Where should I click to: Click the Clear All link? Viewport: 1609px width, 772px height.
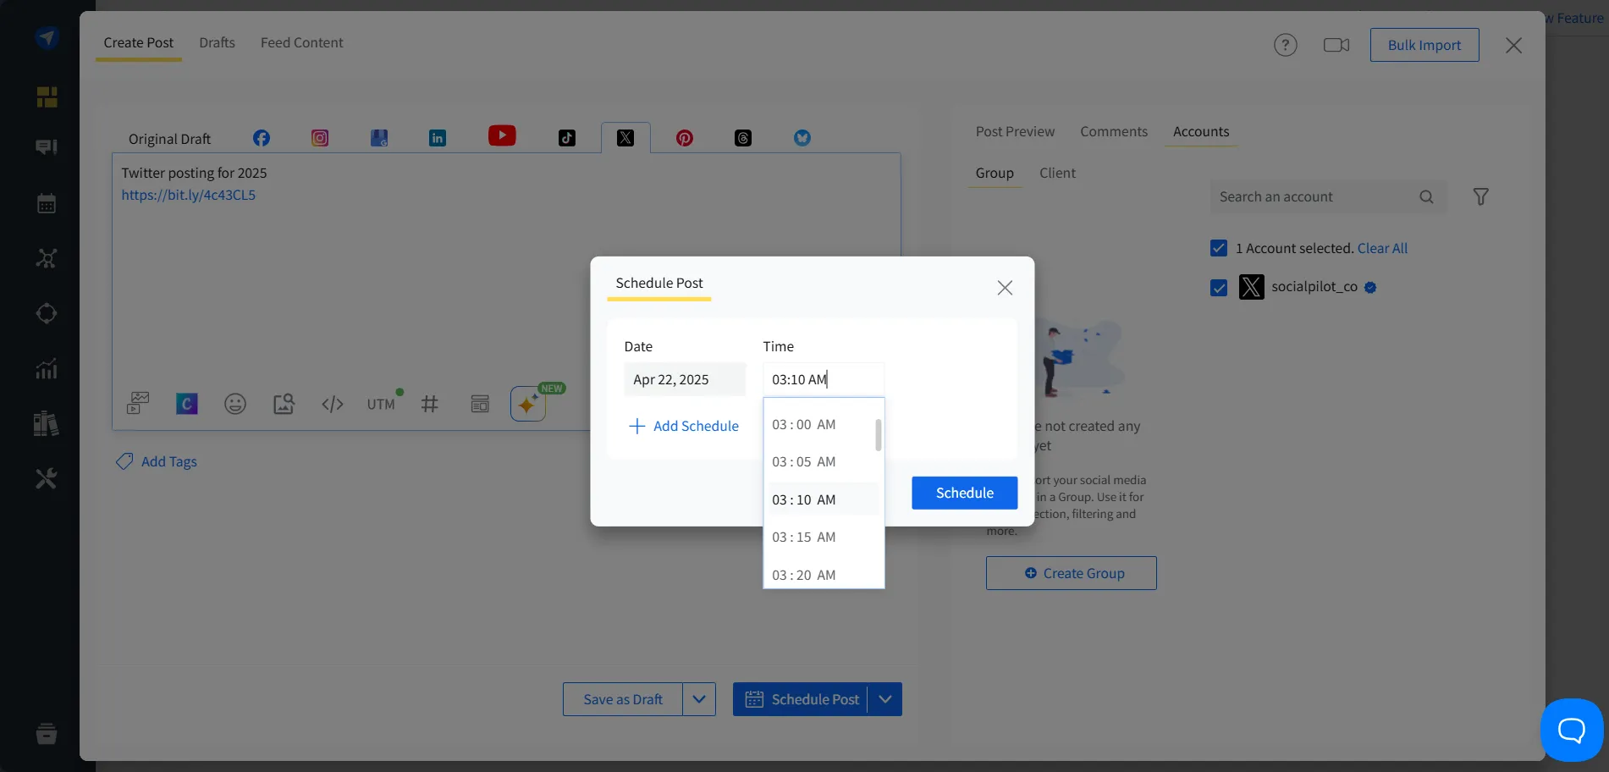1382,248
